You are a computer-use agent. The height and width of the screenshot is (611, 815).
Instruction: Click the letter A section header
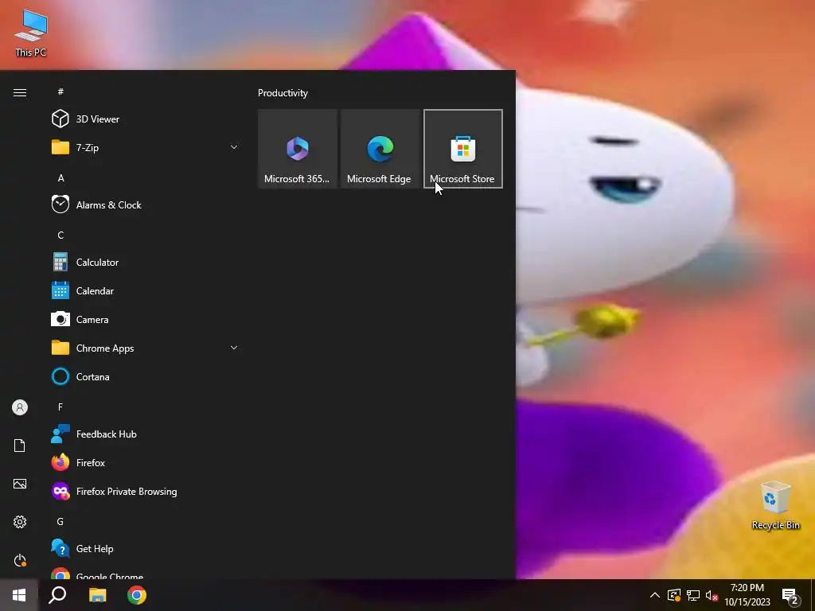(60, 178)
